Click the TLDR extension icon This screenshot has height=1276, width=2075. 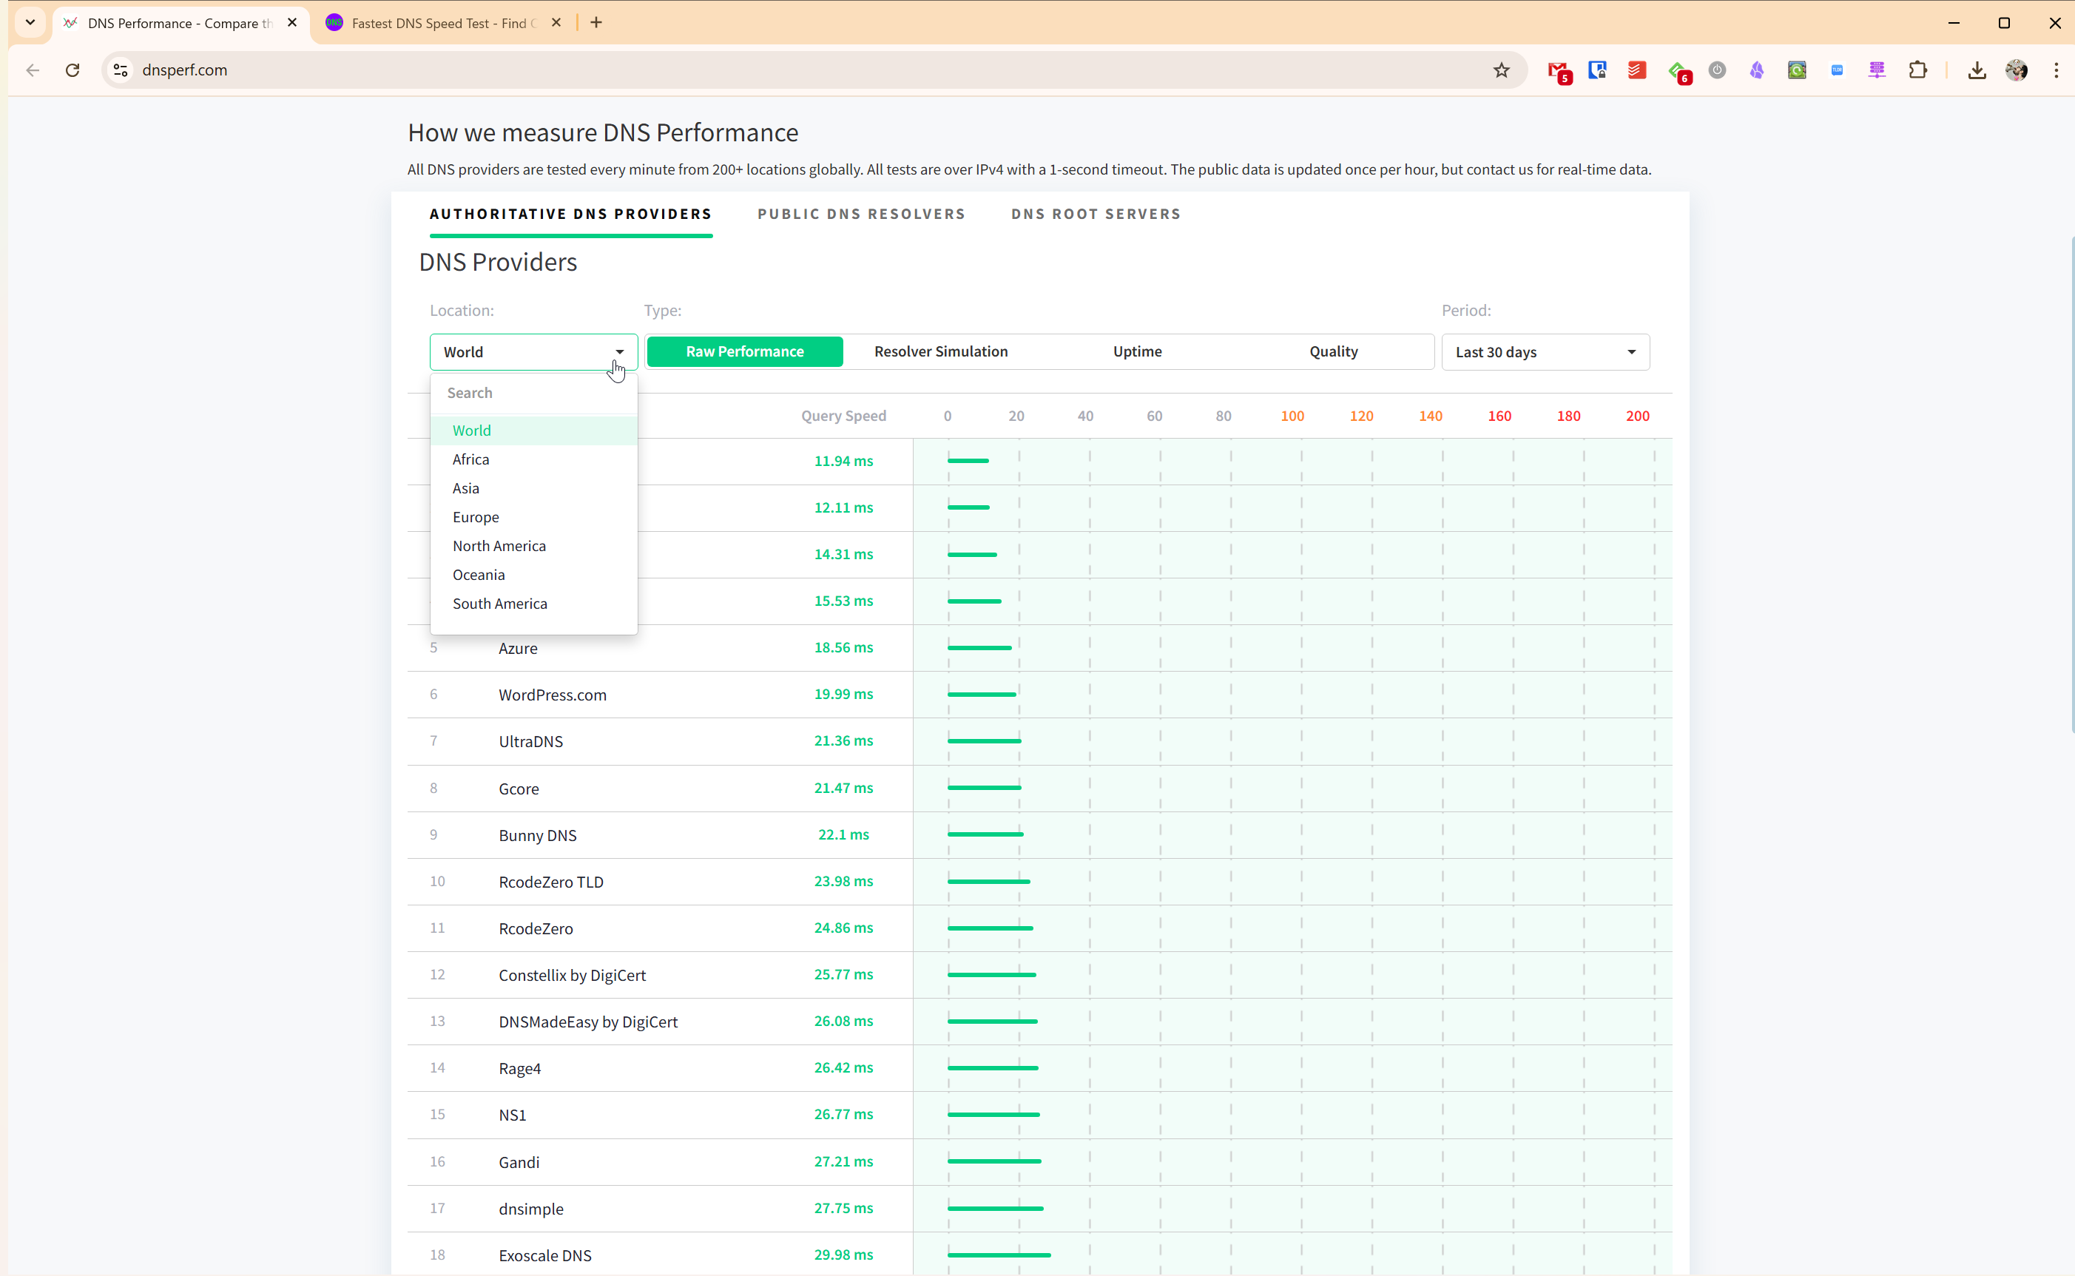(1837, 70)
